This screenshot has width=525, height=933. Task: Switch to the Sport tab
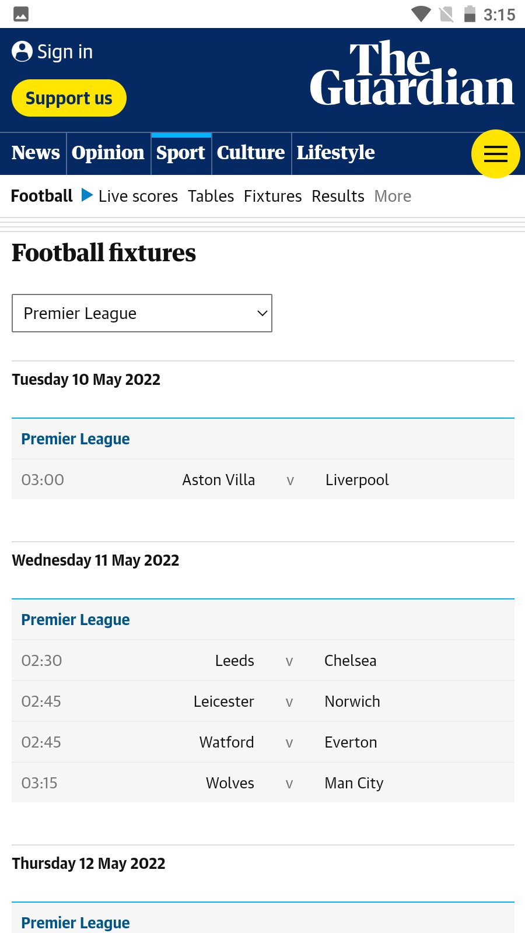pyautogui.click(x=181, y=153)
